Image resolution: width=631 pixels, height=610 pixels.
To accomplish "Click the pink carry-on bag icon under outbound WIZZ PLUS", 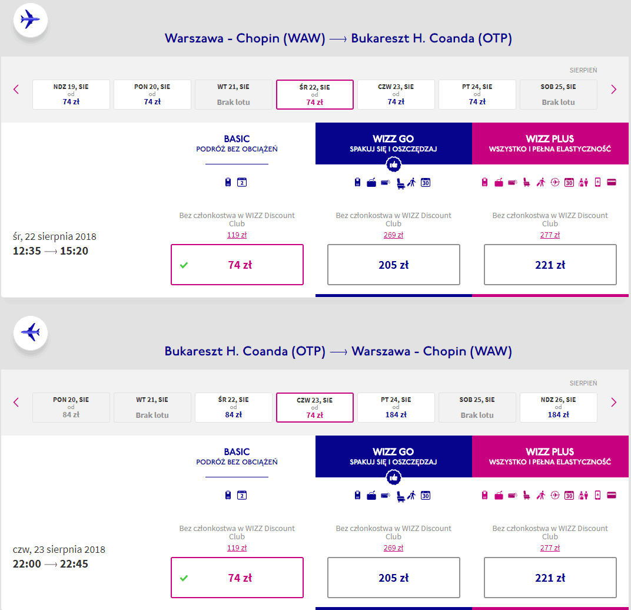I will [485, 183].
